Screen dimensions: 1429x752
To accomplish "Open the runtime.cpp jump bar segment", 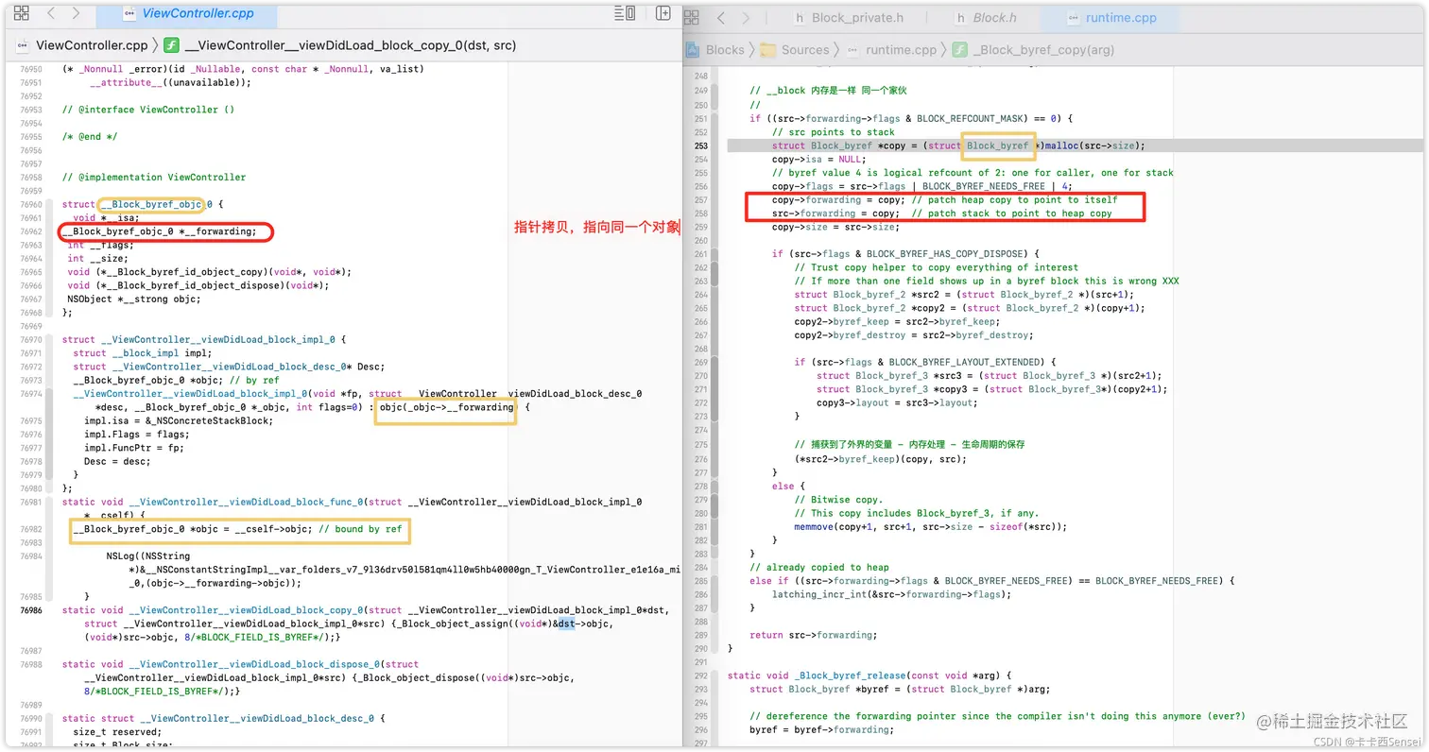I will (x=901, y=49).
